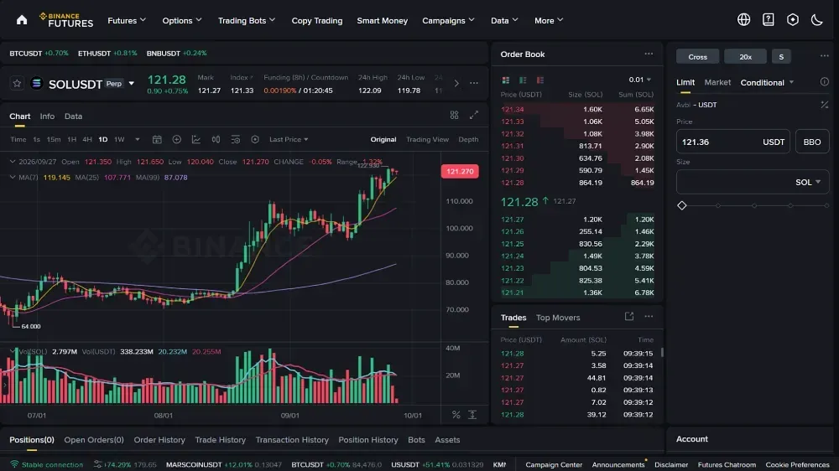Open settings hexagon icon in header

pos(793,20)
